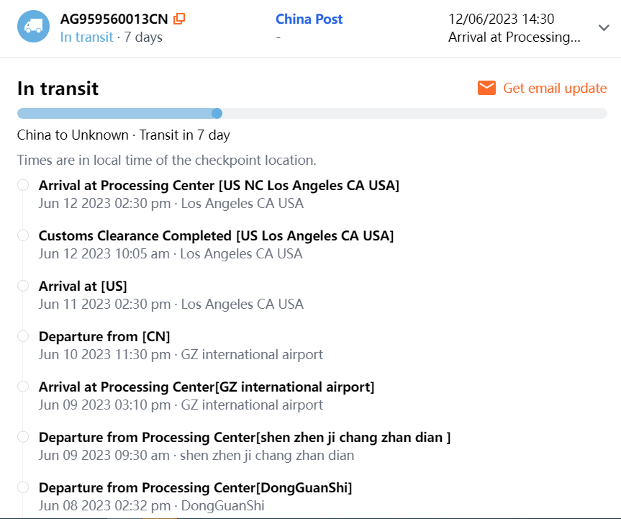Image resolution: width=621 pixels, height=519 pixels.
Task: Click the In transit section heading
Action: (58, 89)
